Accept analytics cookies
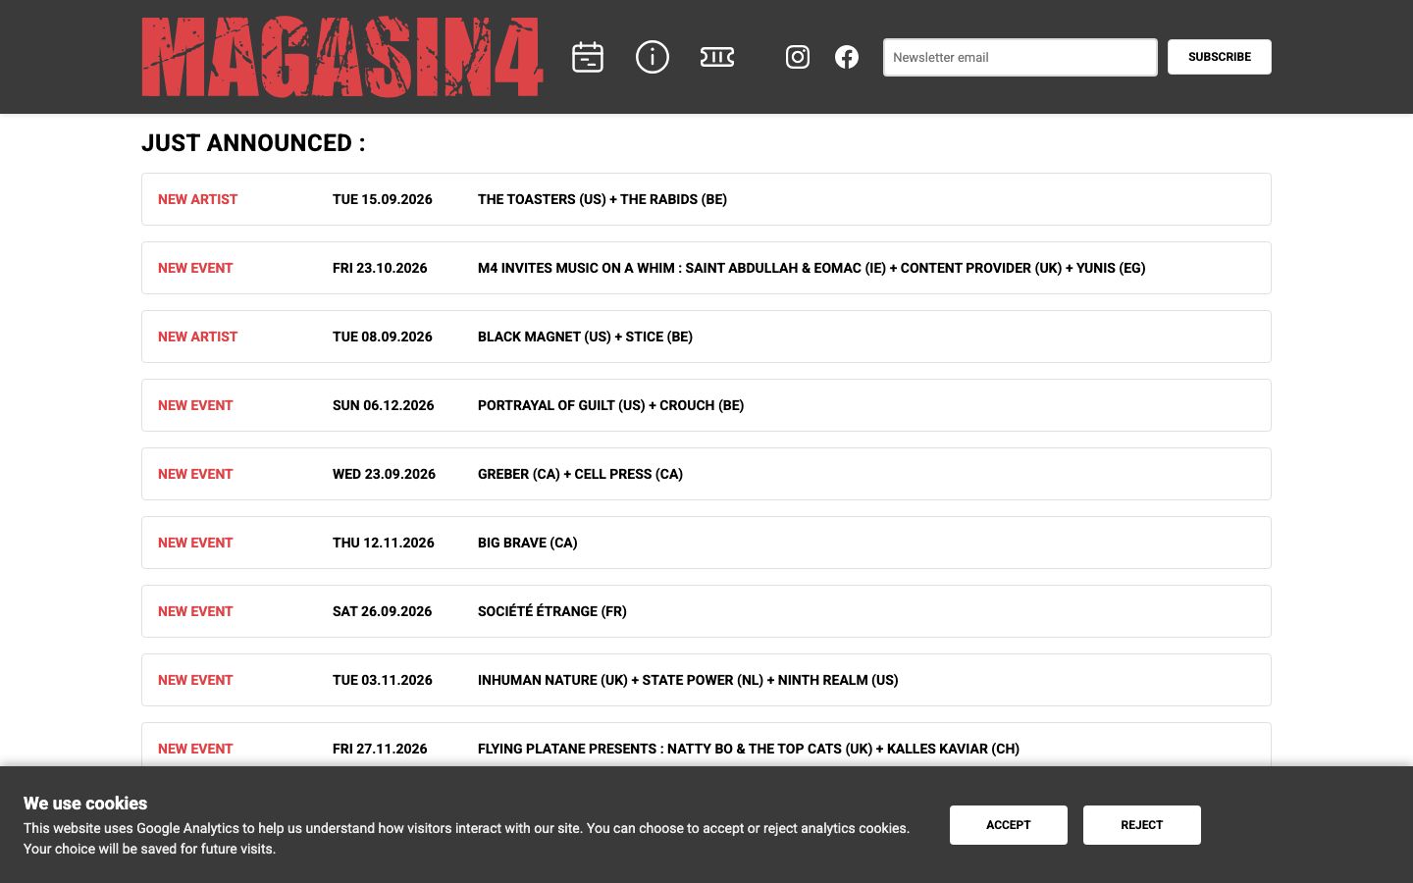The image size is (1413, 883). 1008,825
